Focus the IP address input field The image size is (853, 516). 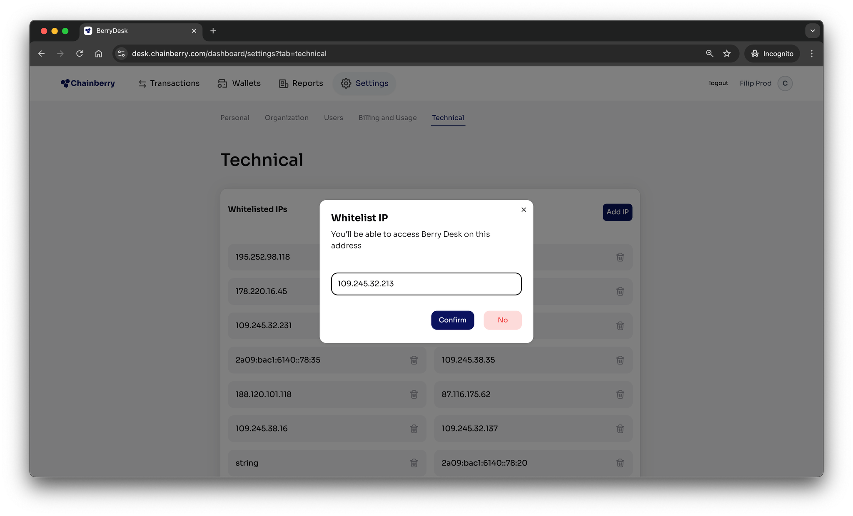pyautogui.click(x=426, y=284)
